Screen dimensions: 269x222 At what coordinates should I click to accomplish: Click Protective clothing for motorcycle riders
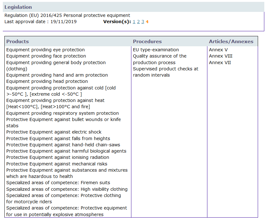63,199
